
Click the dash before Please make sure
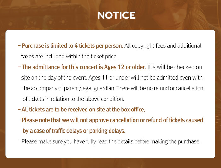[x=19, y=141]
